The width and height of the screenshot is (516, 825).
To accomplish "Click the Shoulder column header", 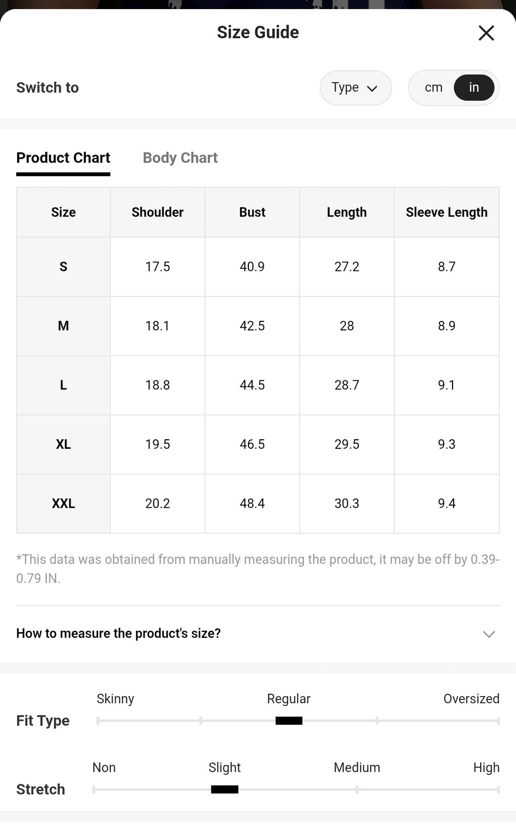I will 158,212.
